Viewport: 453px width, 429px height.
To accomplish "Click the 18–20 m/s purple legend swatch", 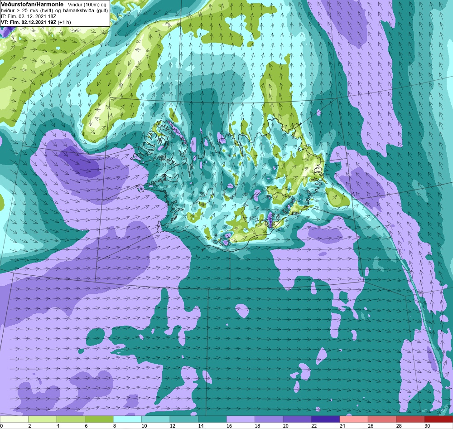I will tap(269, 419).
